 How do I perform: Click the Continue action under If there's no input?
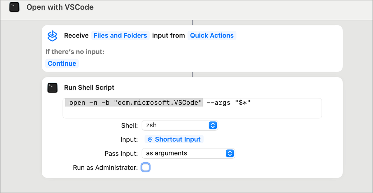[62, 63]
